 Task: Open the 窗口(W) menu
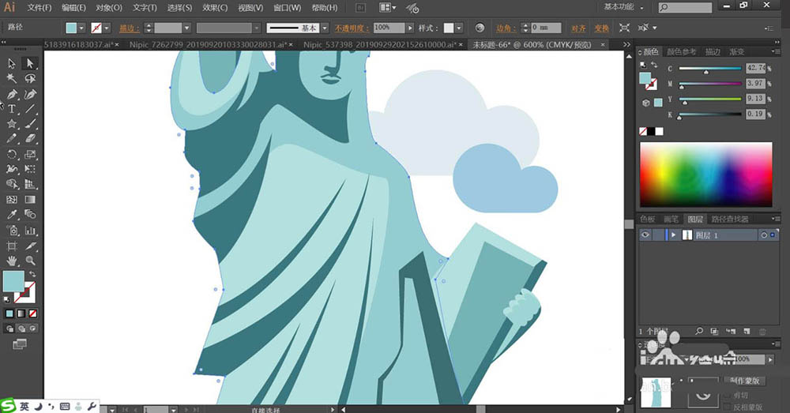point(287,8)
